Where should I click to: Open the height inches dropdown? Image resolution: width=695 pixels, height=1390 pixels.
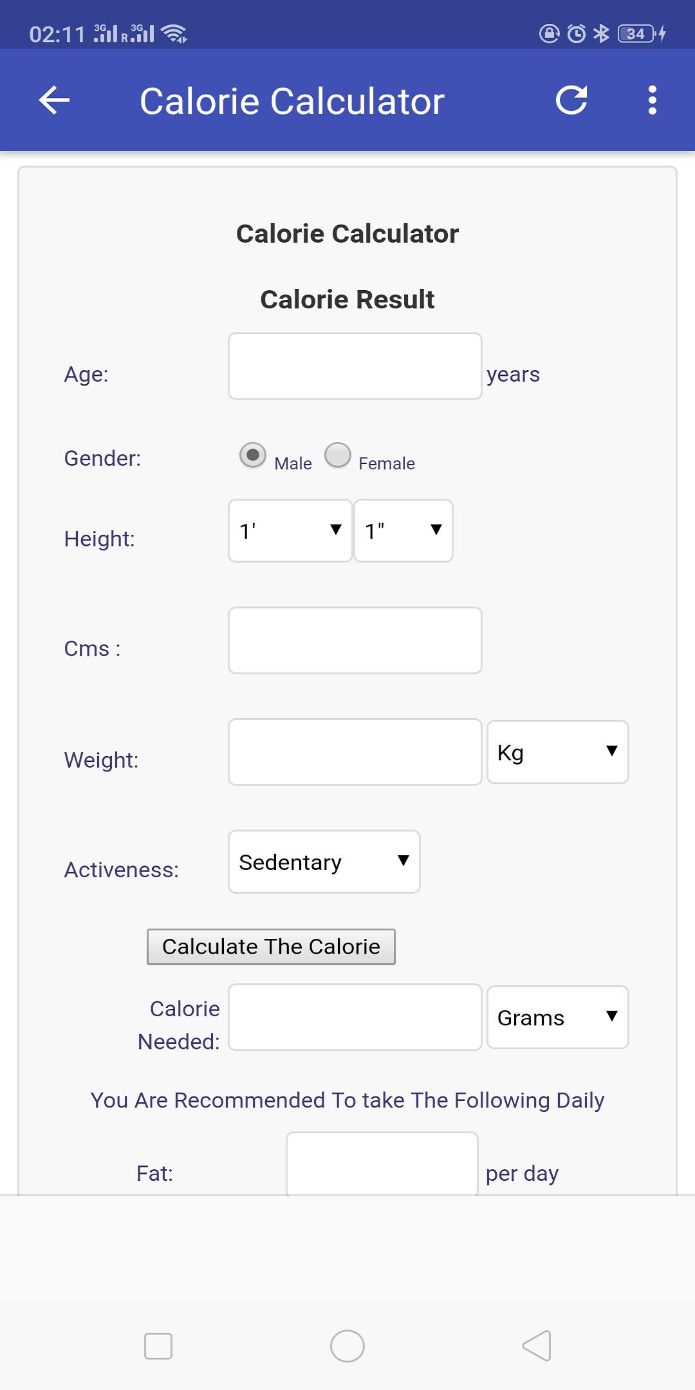[403, 531]
